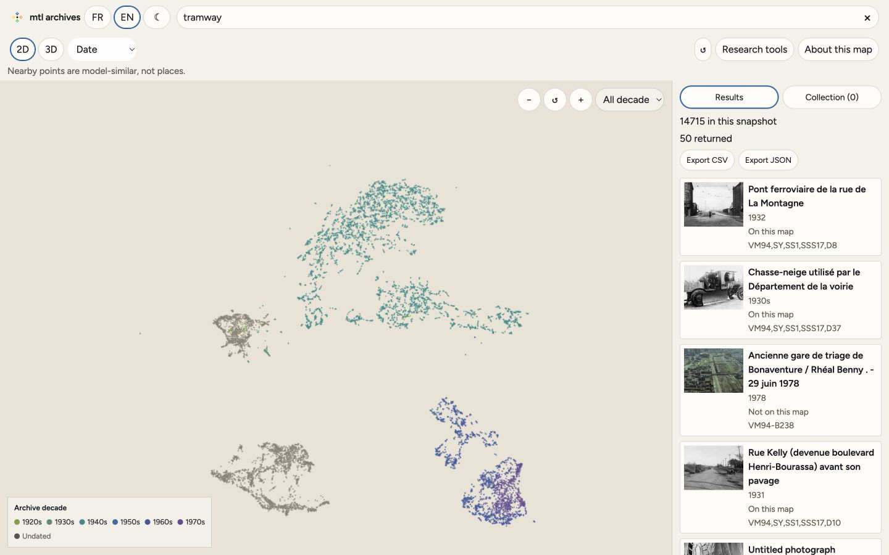Screen dimensions: 889x555
Task: Open About this map
Action: (x=838, y=49)
